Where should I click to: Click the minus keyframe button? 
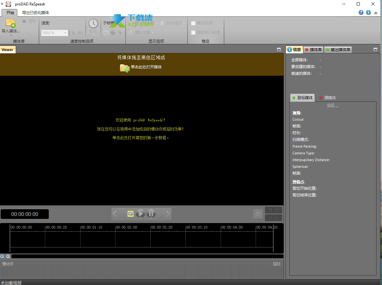point(113,33)
